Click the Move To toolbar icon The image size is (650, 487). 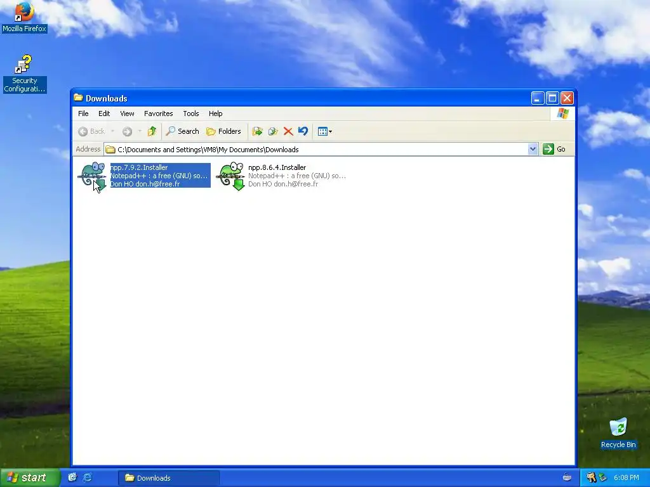pyautogui.click(x=258, y=131)
